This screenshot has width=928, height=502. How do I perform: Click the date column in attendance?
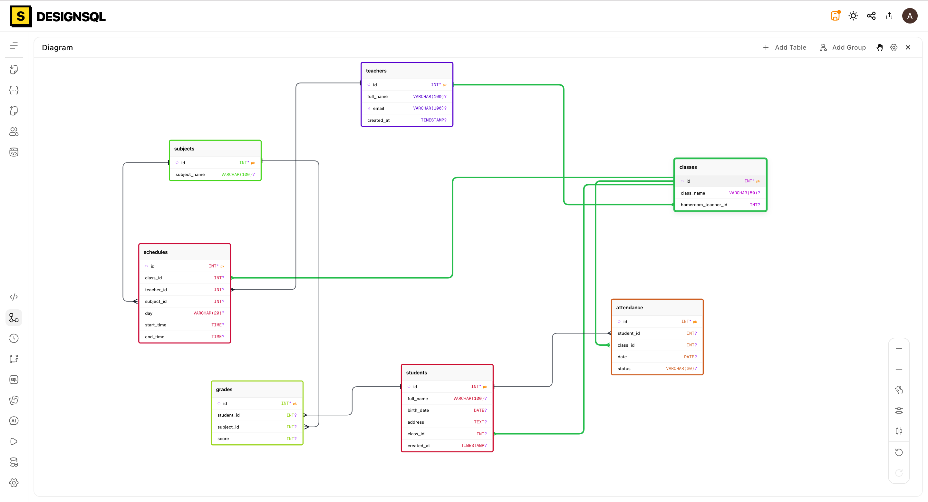(657, 357)
